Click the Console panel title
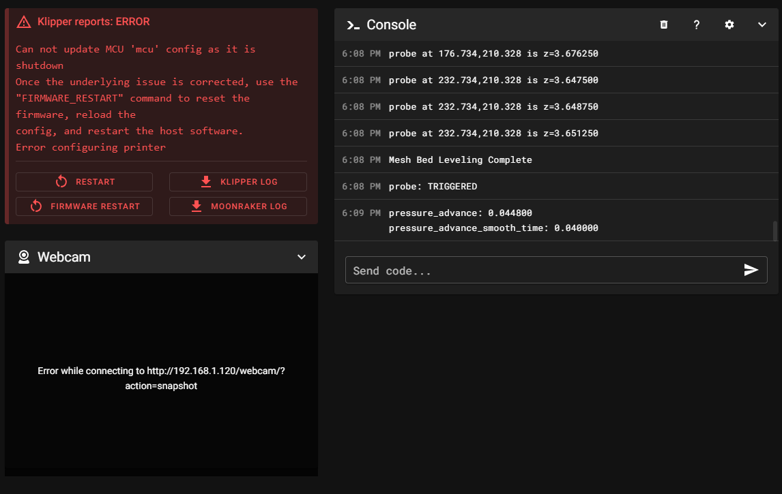 tap(391, 25)
